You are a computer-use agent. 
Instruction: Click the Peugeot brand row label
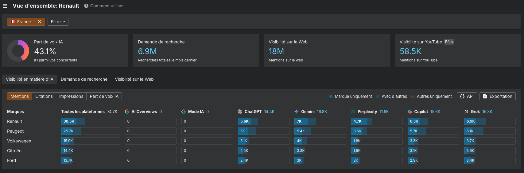(15, 131)
